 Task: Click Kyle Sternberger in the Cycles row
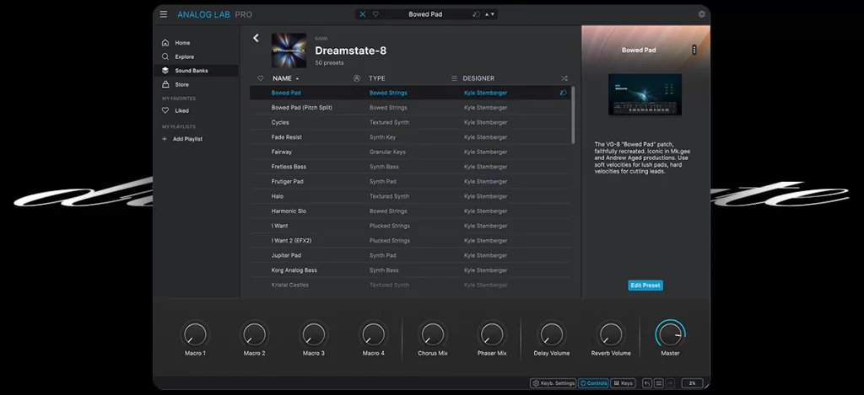[x=485, y=122]
